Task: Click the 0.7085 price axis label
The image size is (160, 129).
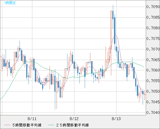Action: (x=153, y=17)
